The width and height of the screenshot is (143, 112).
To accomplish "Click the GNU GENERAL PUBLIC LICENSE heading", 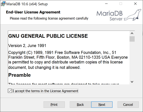I will tap(48, 36).
